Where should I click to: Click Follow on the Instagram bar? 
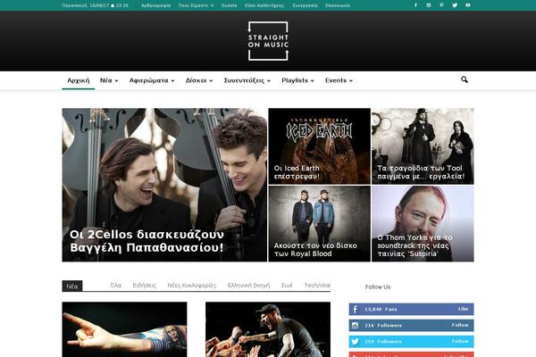click(x=460, y=325)
